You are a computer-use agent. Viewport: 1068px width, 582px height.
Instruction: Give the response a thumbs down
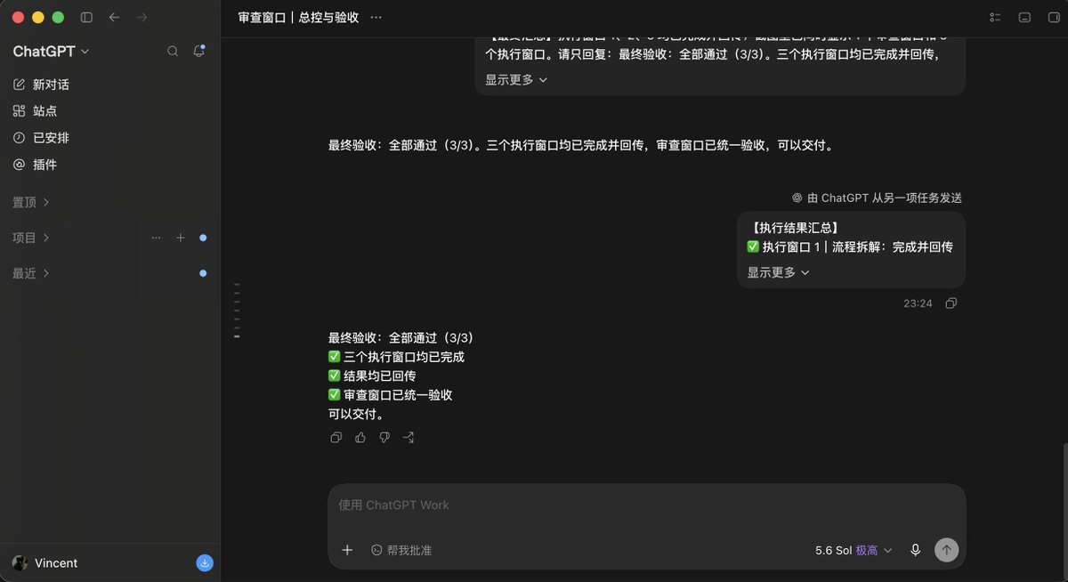point(384,437)
